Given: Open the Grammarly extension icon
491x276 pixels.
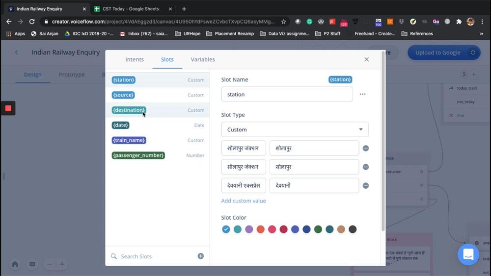Looking at the screenshot, I should pos(309,22).
